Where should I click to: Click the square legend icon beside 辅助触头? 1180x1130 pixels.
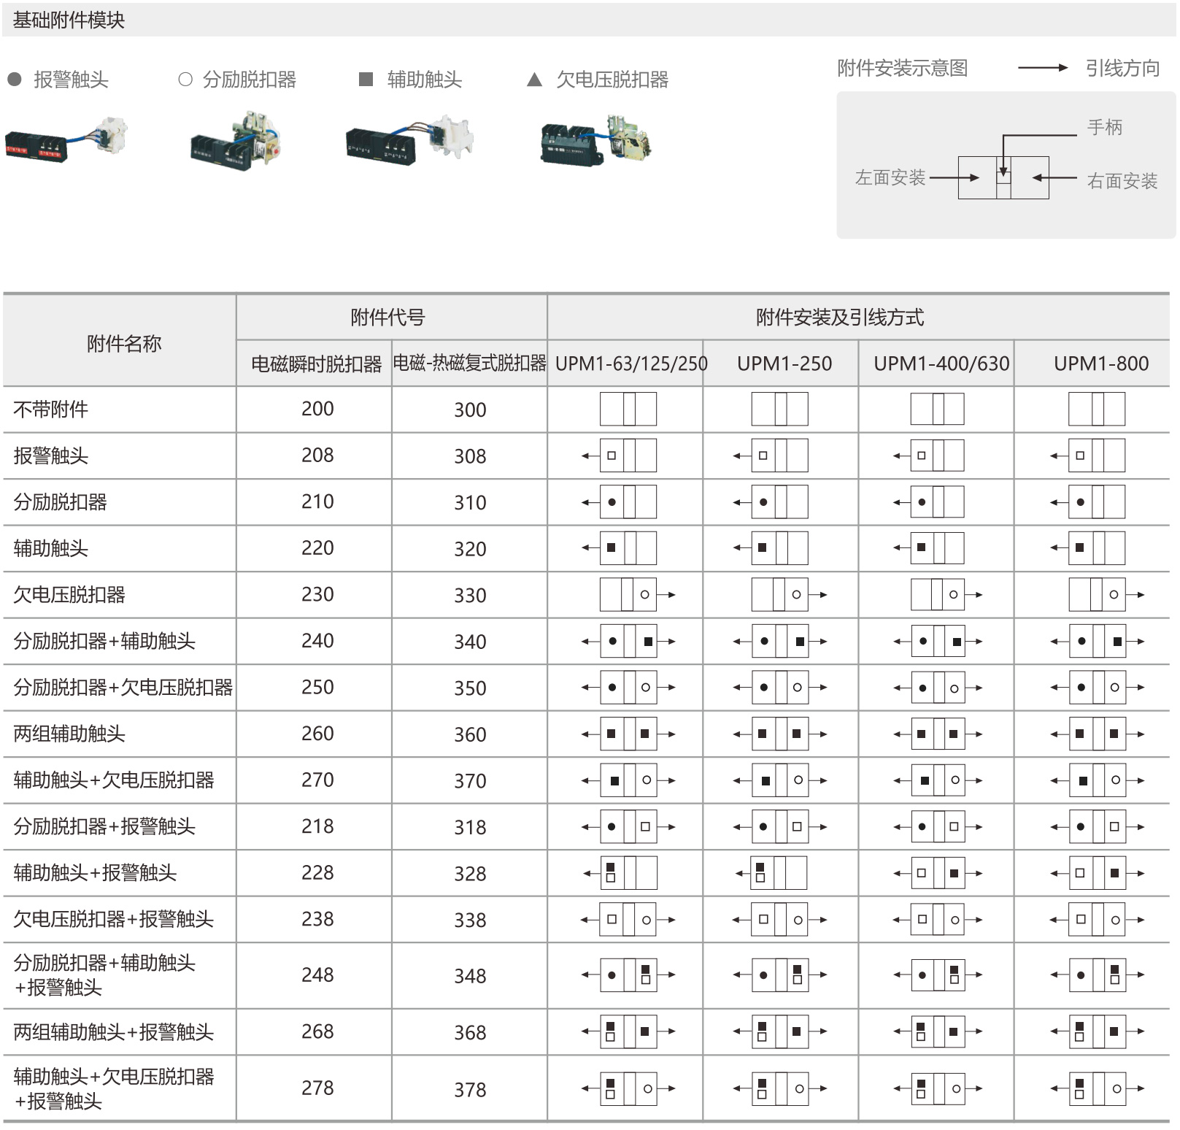point(366,79)
